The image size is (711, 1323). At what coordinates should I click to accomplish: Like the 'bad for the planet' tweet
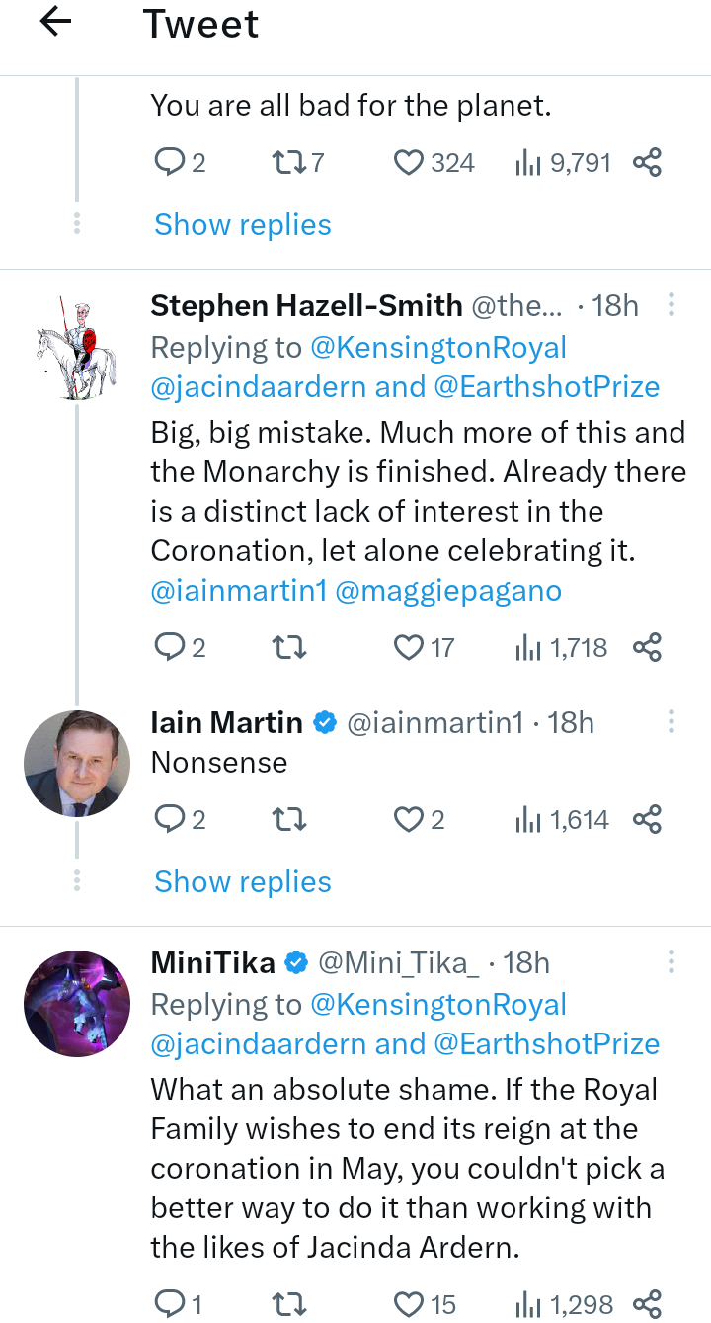pos(409,163)
